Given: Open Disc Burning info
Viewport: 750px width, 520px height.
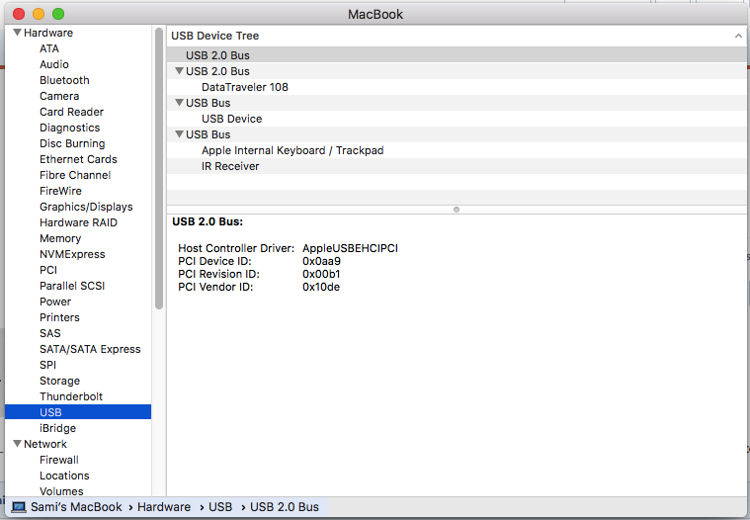Looking at the screenshot, I should [x=72, y=143].
